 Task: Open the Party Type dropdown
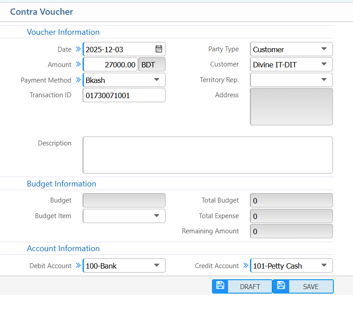[291, 49]
